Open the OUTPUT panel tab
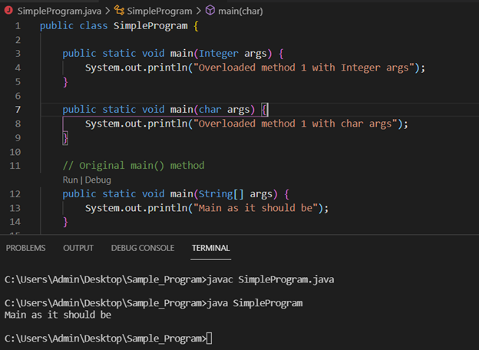Screen dimensions: 479x350 pos(78,248)
